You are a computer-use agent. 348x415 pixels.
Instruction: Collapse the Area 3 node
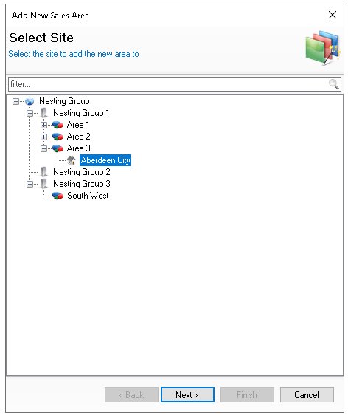(x=43, y=148)
